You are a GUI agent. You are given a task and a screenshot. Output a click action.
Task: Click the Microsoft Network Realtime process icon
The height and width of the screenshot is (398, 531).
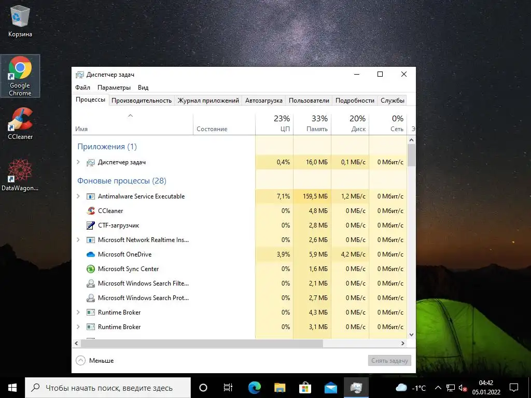(x=91, y=240)
